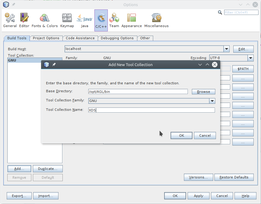Click the Help button
The image size is (261, 204).
pyautogui.click(x=245, y=196)
